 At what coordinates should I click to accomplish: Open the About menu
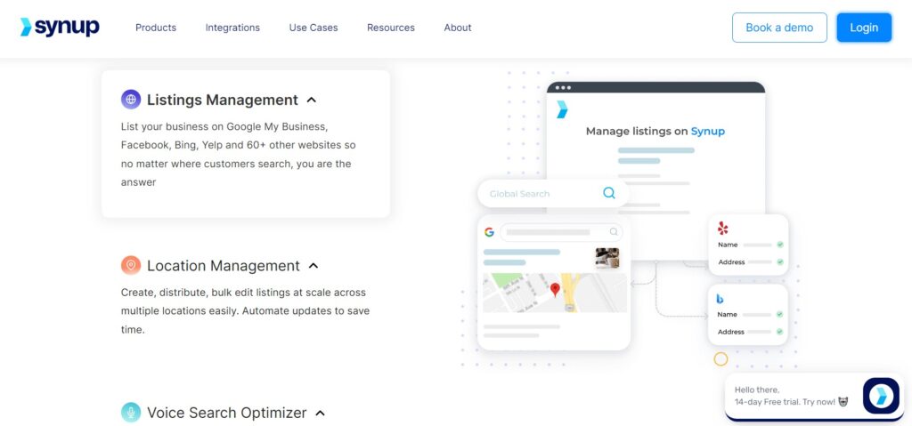(458, 28)
